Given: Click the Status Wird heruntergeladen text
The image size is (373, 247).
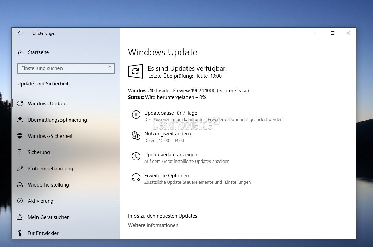Looking at the screenshot, I should coord(167,97).
